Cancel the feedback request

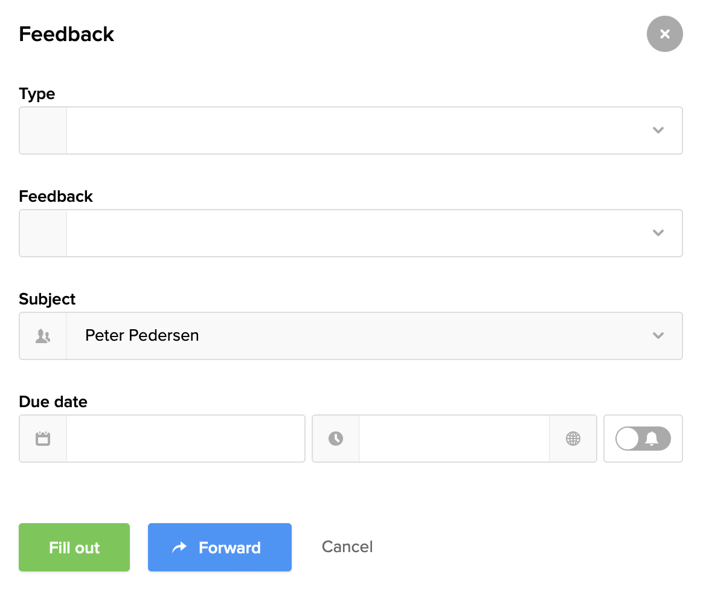(347, 547)
